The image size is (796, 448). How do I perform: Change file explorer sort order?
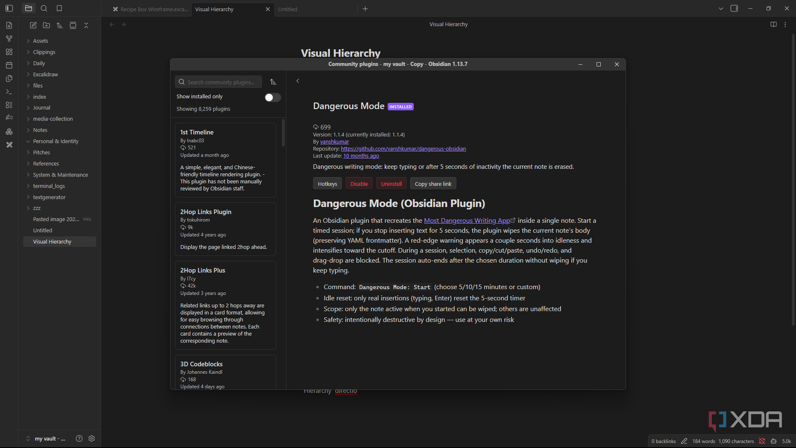pyautogui.click(x=60, y=25)
